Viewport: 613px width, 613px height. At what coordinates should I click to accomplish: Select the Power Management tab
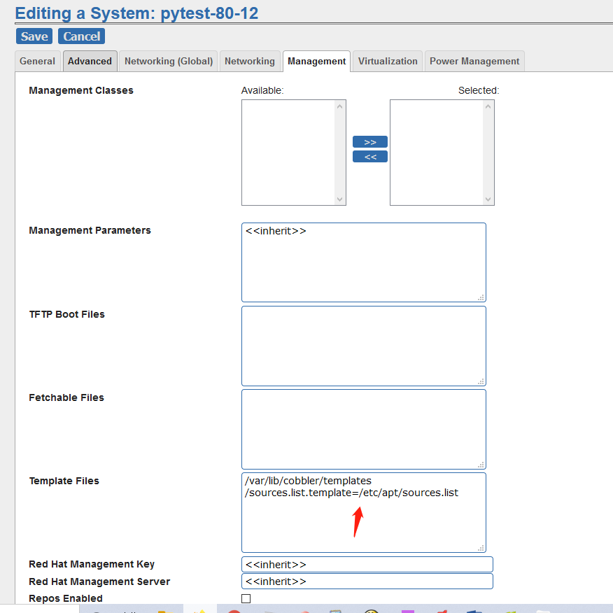[x=474, y=62]
